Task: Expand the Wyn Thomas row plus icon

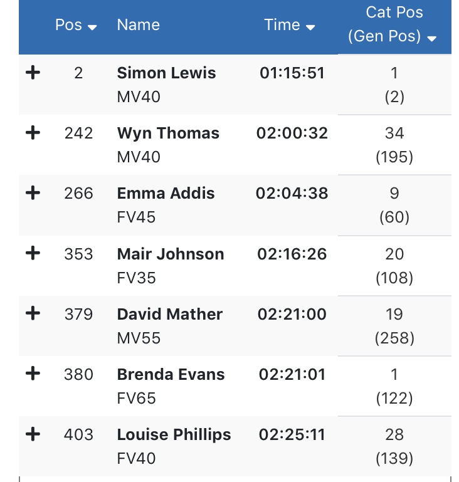Action: click(x=33, y=133)
